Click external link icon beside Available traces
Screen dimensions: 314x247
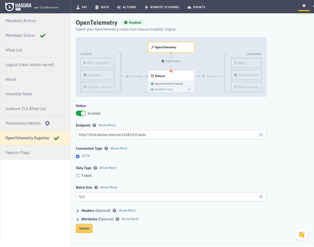coord(189,89)
